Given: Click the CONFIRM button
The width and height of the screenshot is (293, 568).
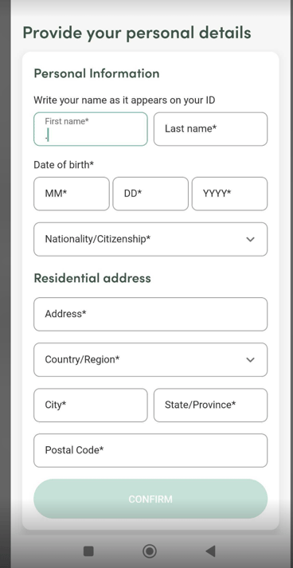Looking at the screenshot, I should coord(150,499).
